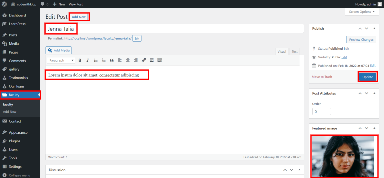The image size is (384, 178).
Task: Insert a numbered list
Action: tap(104, 60)
